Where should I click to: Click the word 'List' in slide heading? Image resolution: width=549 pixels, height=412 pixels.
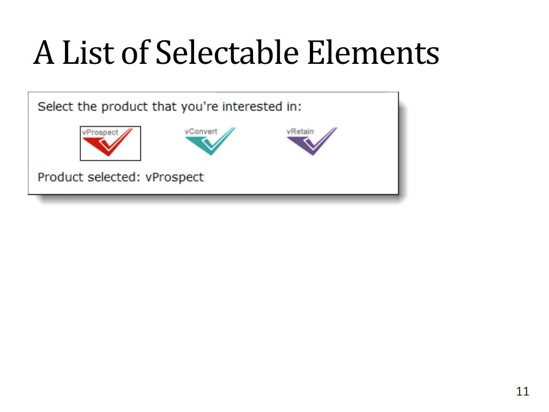[88, 53]
